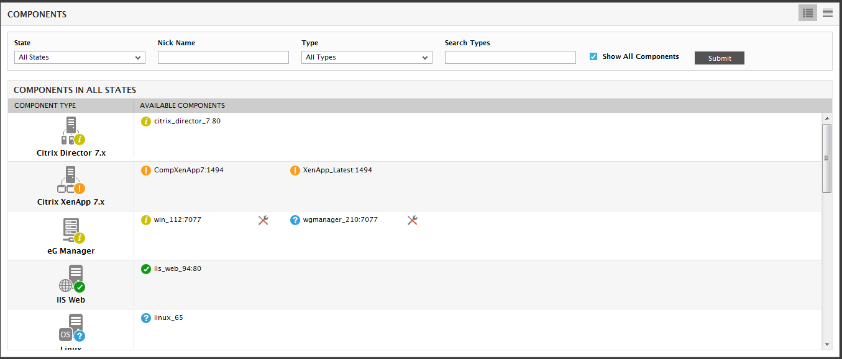This screenshot has height=359, width=842.
Task: Click unknown status icon beside wgmanager_210:7077
Action: [295, 219]
